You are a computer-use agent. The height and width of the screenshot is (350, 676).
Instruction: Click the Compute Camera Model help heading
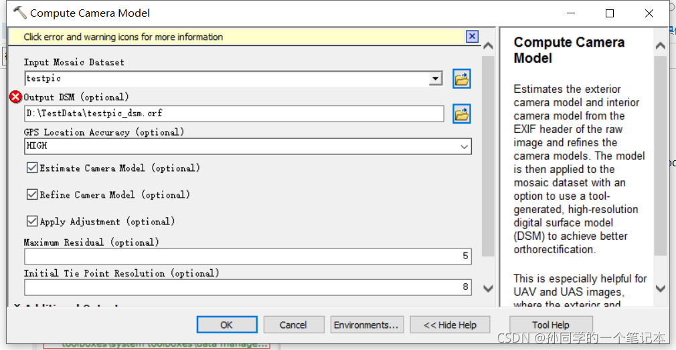click(569, 50)
